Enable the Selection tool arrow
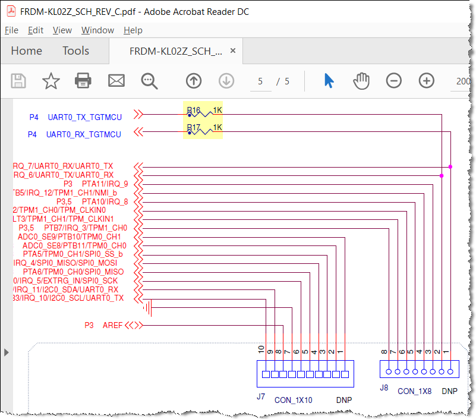Screen dimensions: 476x419 click(x=329, y=80)
